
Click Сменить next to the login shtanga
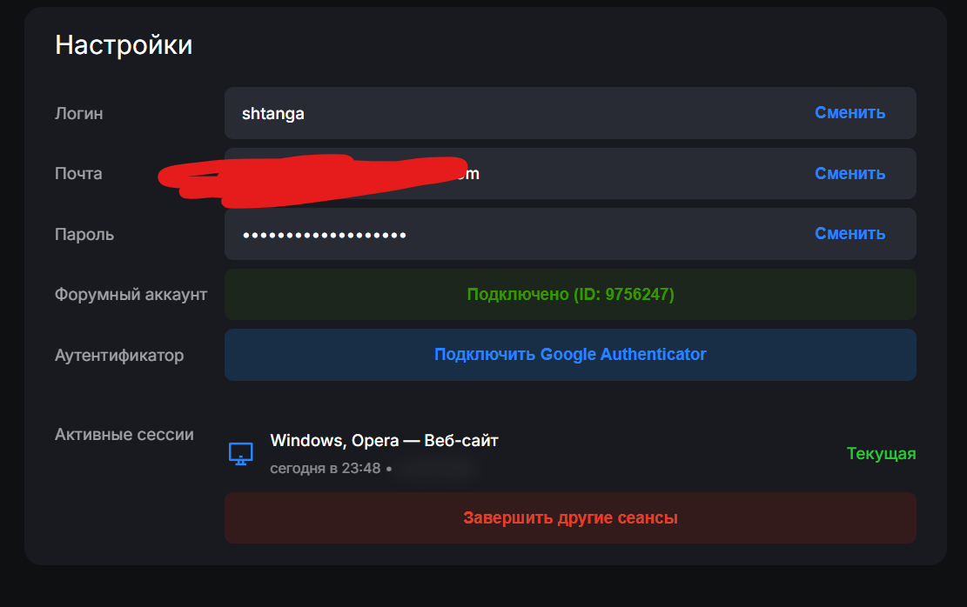pos(849,113)
